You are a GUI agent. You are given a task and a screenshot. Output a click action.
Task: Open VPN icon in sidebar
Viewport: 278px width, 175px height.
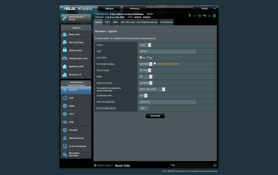coord(65,122)
